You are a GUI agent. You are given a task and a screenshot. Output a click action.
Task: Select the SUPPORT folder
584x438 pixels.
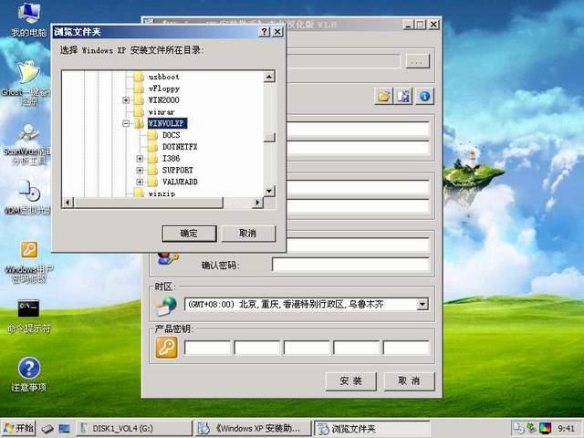click(178, 171)
